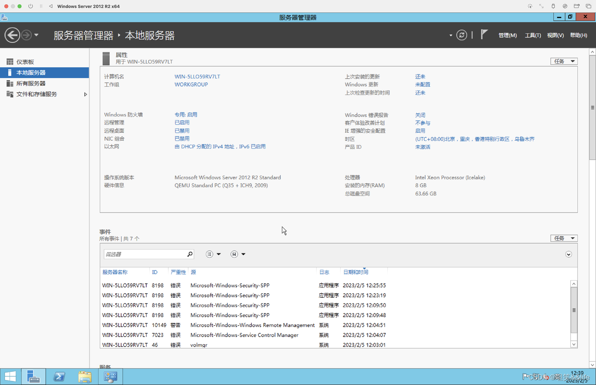Sort by 日志 column header
Viewport: 596px width, 385px height.
click(324, 272)
